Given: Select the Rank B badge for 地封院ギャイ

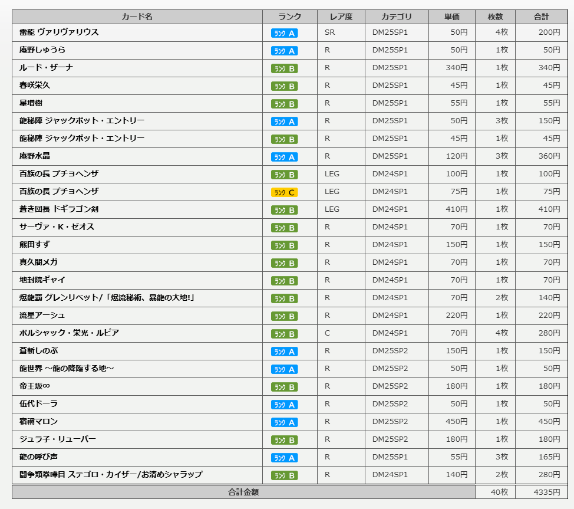Looking at the screenshot, I should coord(285,281).
